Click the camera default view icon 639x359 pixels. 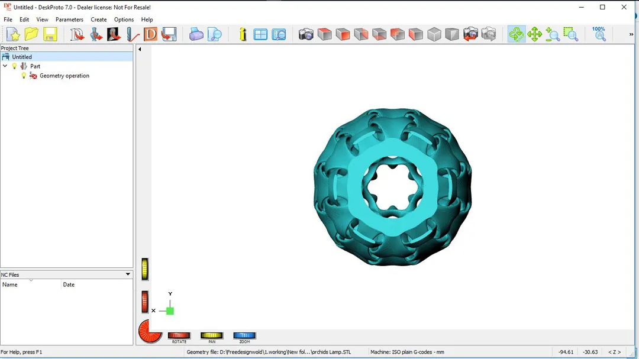306,35
